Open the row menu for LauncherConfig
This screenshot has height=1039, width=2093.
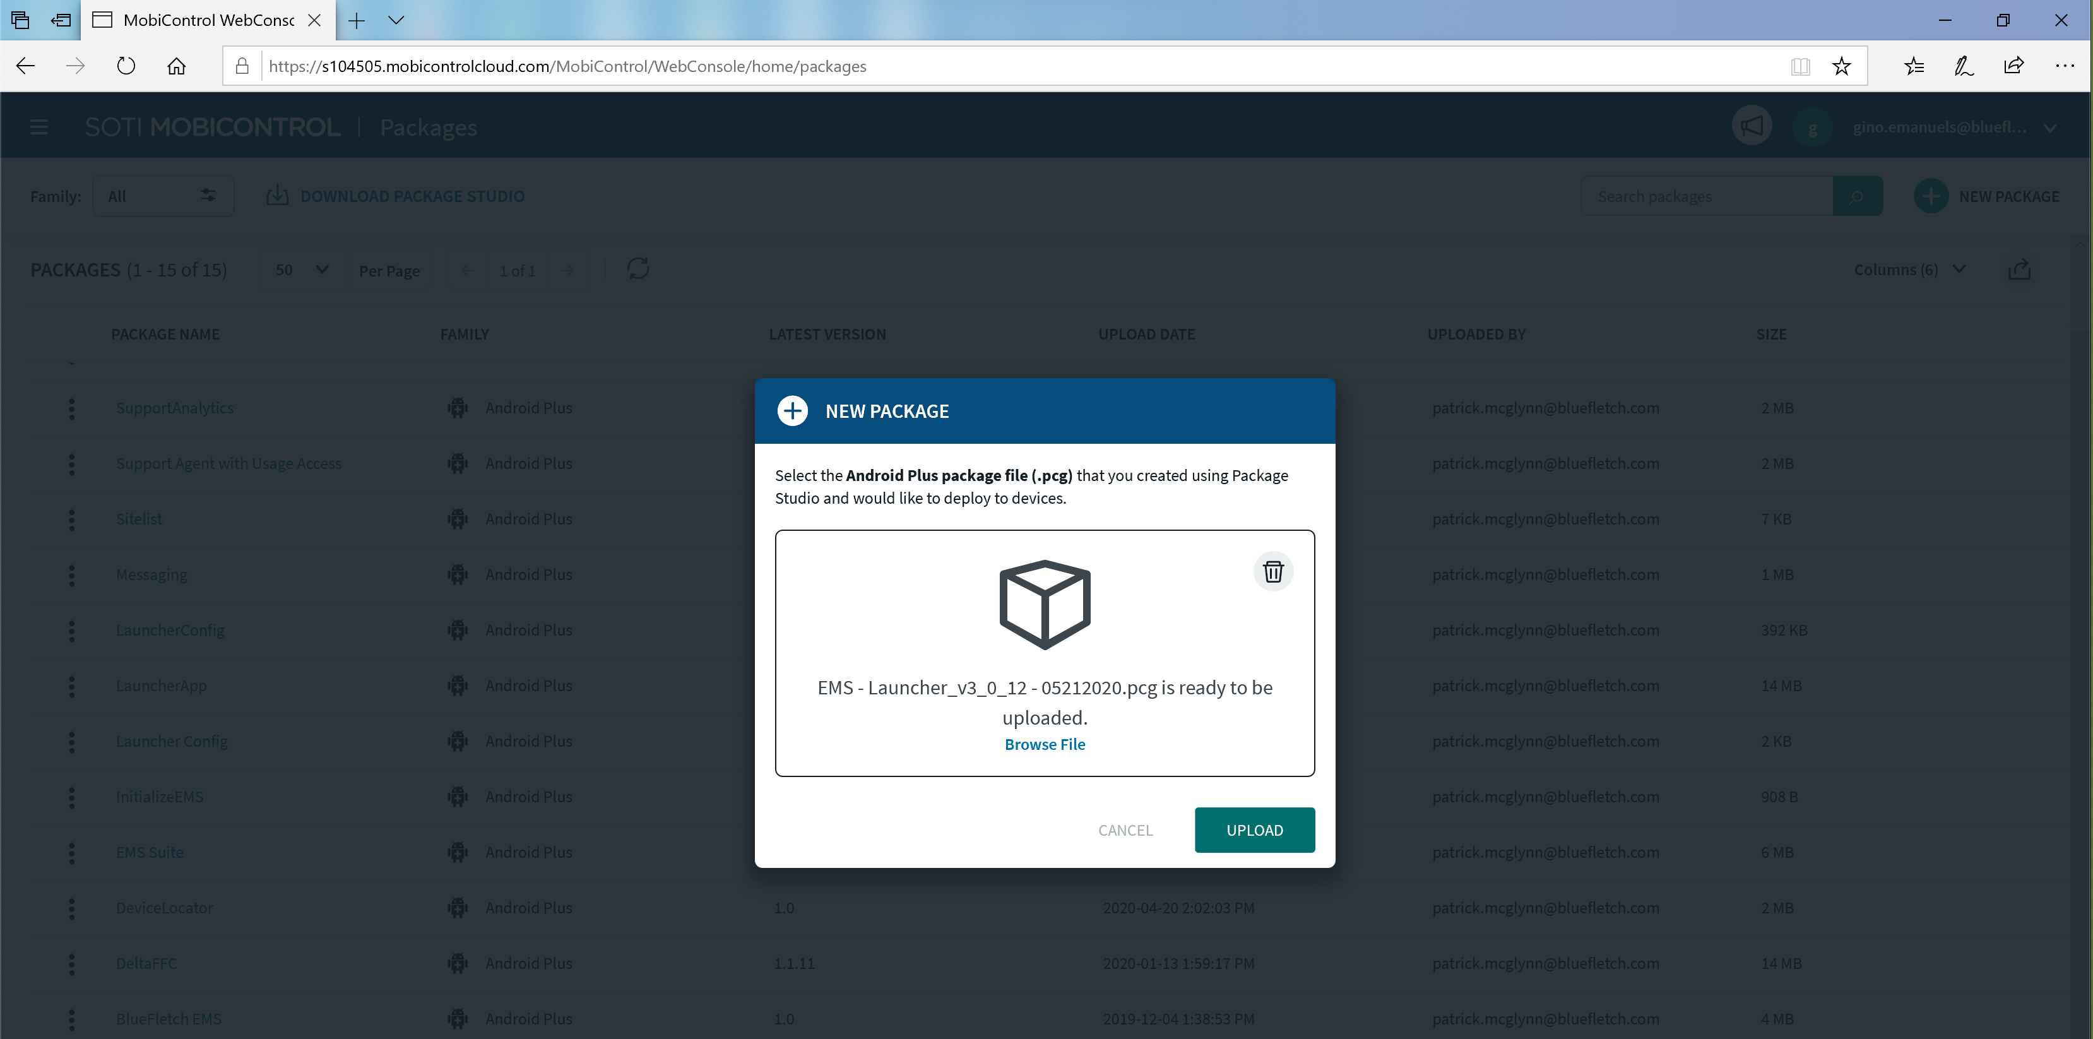[x=71, y=631]
